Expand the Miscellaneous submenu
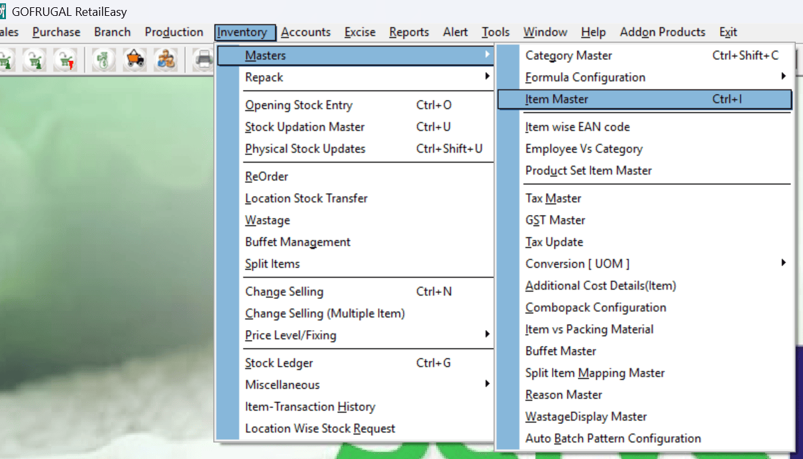Screen dimensions: 803x459 [x=488, y=384]
